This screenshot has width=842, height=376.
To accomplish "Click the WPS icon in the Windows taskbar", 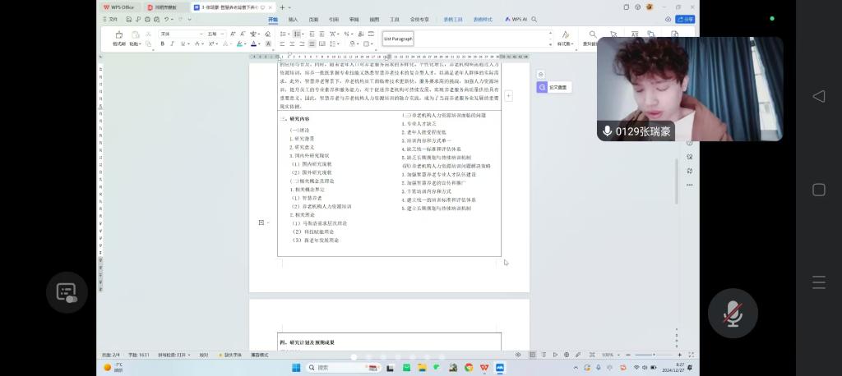I will pyautogui.click(x=484, y=367).
